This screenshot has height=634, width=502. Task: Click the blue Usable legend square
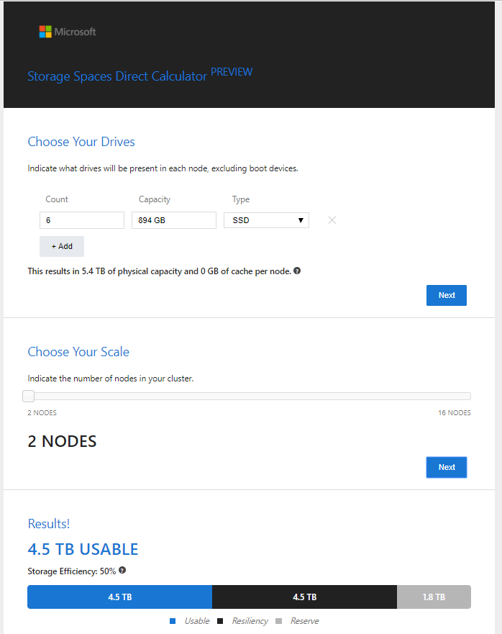click(x=173, y=620)
